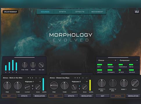
Task: Adjust yellow Level slider for Distant Arp Blips
Action: [90, 84]
